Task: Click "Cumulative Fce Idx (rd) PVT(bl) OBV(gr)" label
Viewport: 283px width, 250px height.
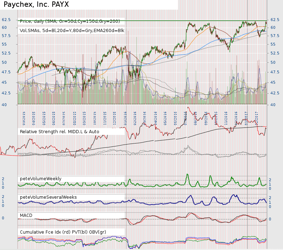Action: coord(63,232)
